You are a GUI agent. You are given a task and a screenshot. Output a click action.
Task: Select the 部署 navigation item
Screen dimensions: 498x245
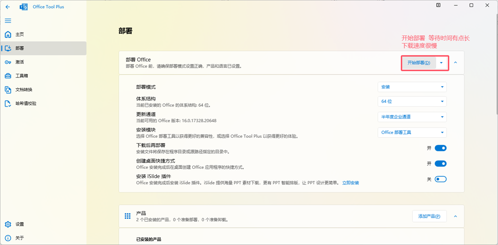pyautogui.click(x=43, y=48)
